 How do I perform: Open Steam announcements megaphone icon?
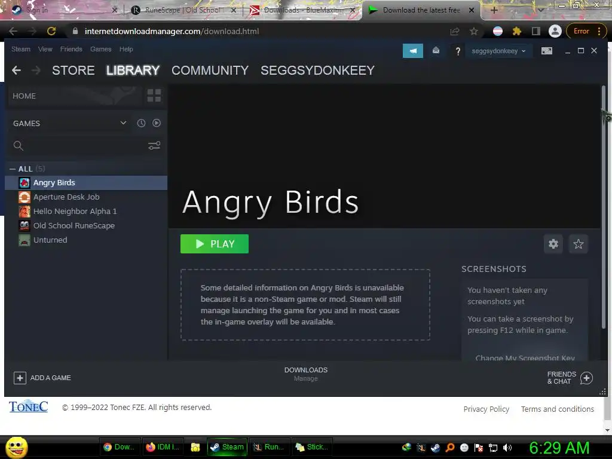pyautogui.click(x=412, y=51)
